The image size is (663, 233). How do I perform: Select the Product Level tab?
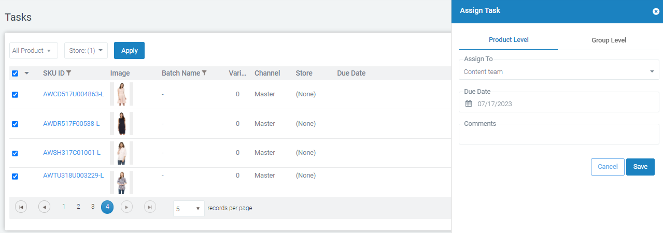509,40
